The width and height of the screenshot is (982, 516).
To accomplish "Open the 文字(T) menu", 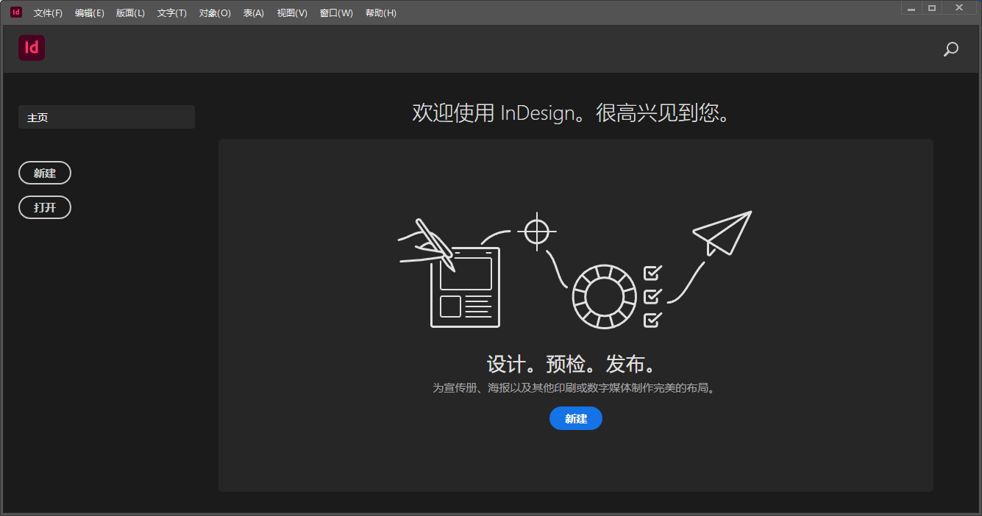I will point(172,13).
